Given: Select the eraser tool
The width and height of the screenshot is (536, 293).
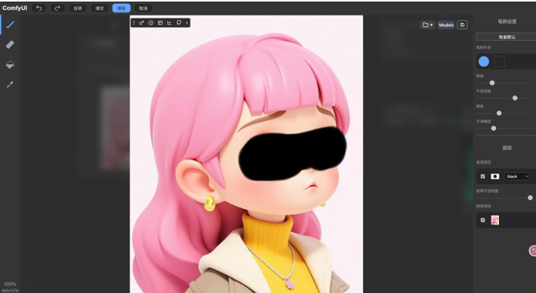Looking at the screenshot, I should click(x=10, y=45).
